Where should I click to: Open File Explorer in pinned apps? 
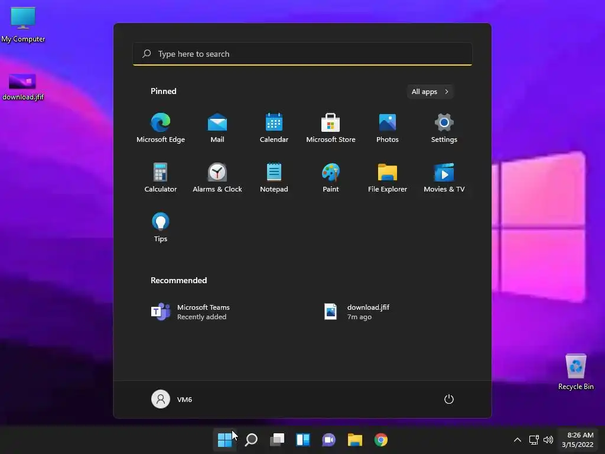pyautogui.click(x=388, y=177)
